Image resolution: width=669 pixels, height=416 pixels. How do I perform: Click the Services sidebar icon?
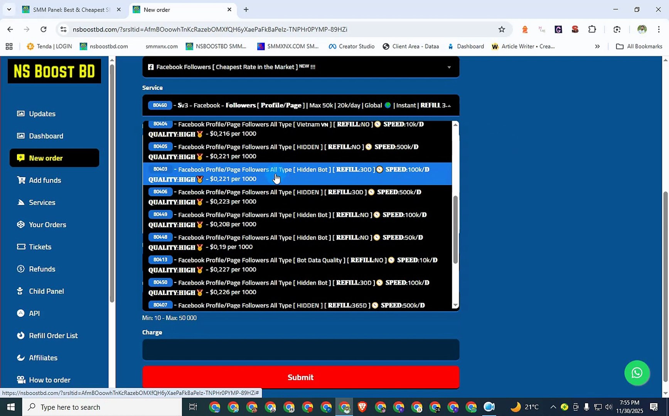pyautogui.click(x=21, y=202)
